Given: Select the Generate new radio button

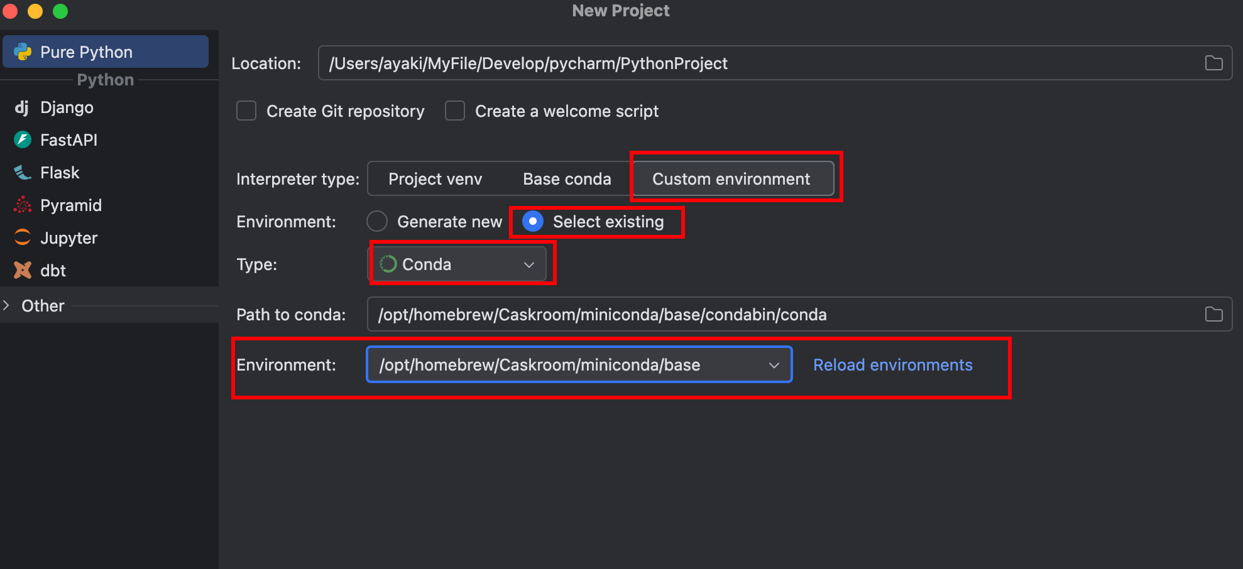Looking at the screenshot, I should pyautogui.click(x=377, y=221).
